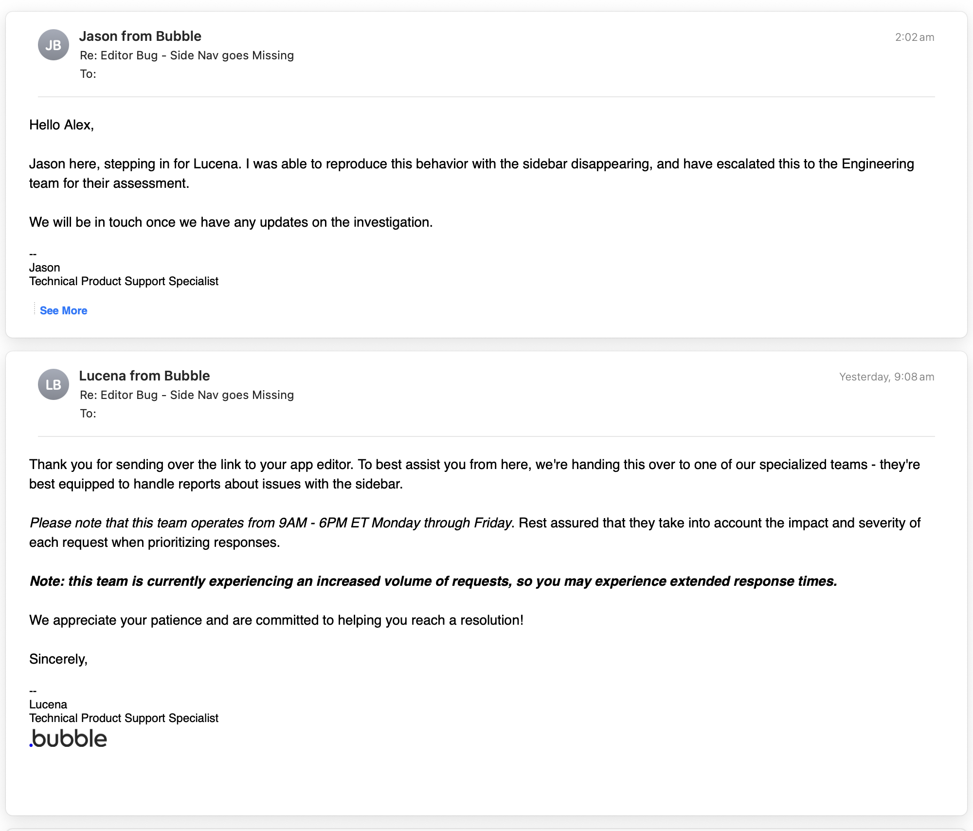Click the bold italic note about extended response times
973x831 pixels.
pos(433,581)
